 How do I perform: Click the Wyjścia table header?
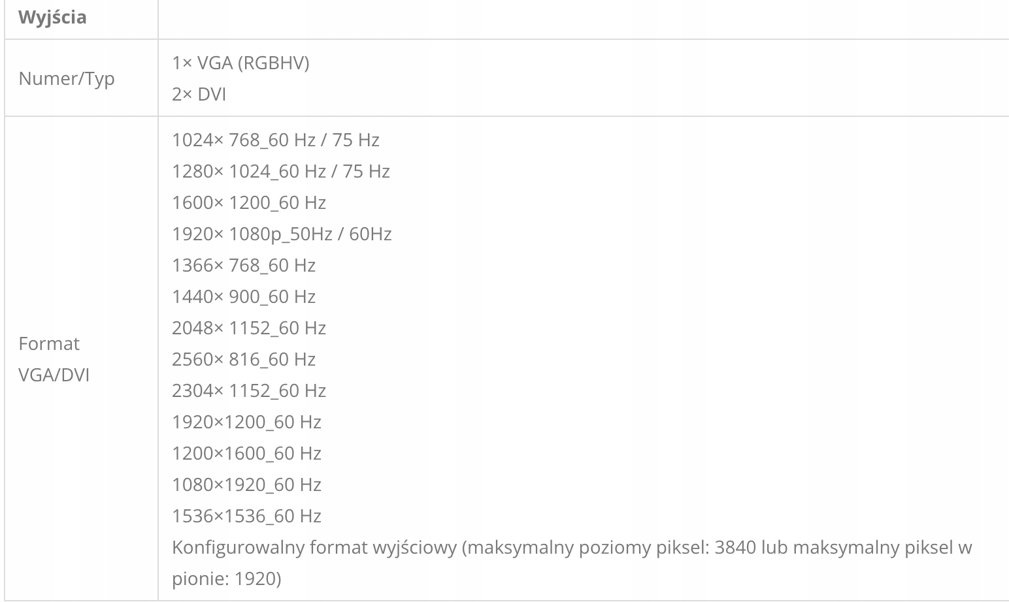point(52,18)
